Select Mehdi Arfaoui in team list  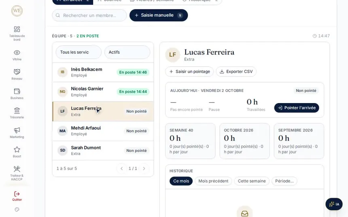(103, 131)
